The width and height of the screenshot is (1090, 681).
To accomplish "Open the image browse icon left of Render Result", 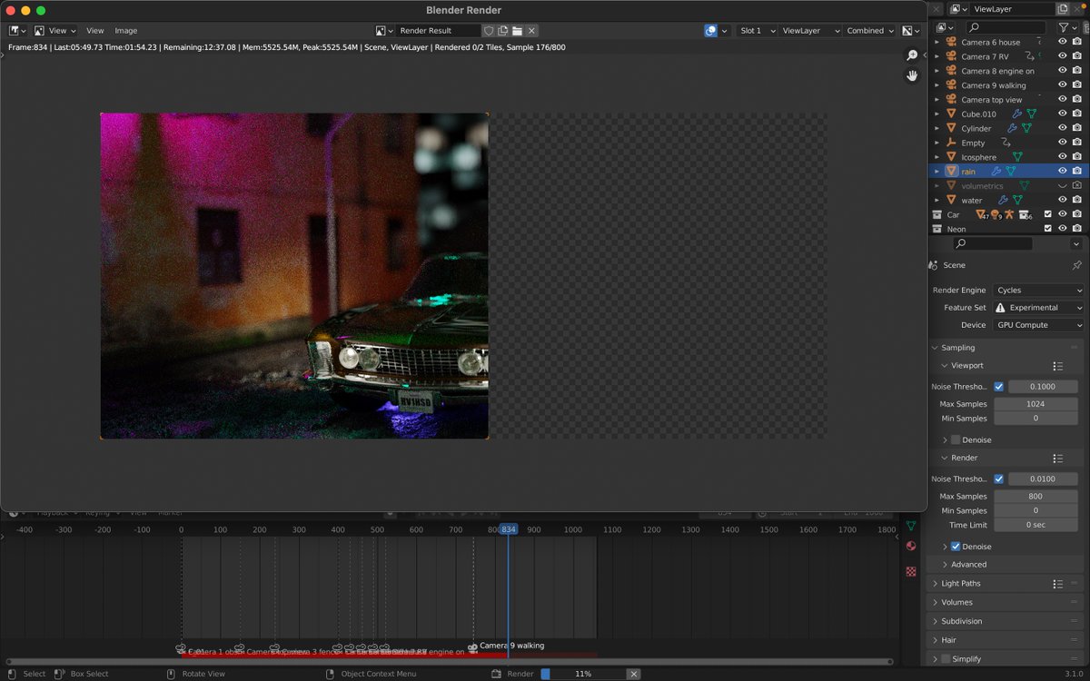I will pos(385,31).
